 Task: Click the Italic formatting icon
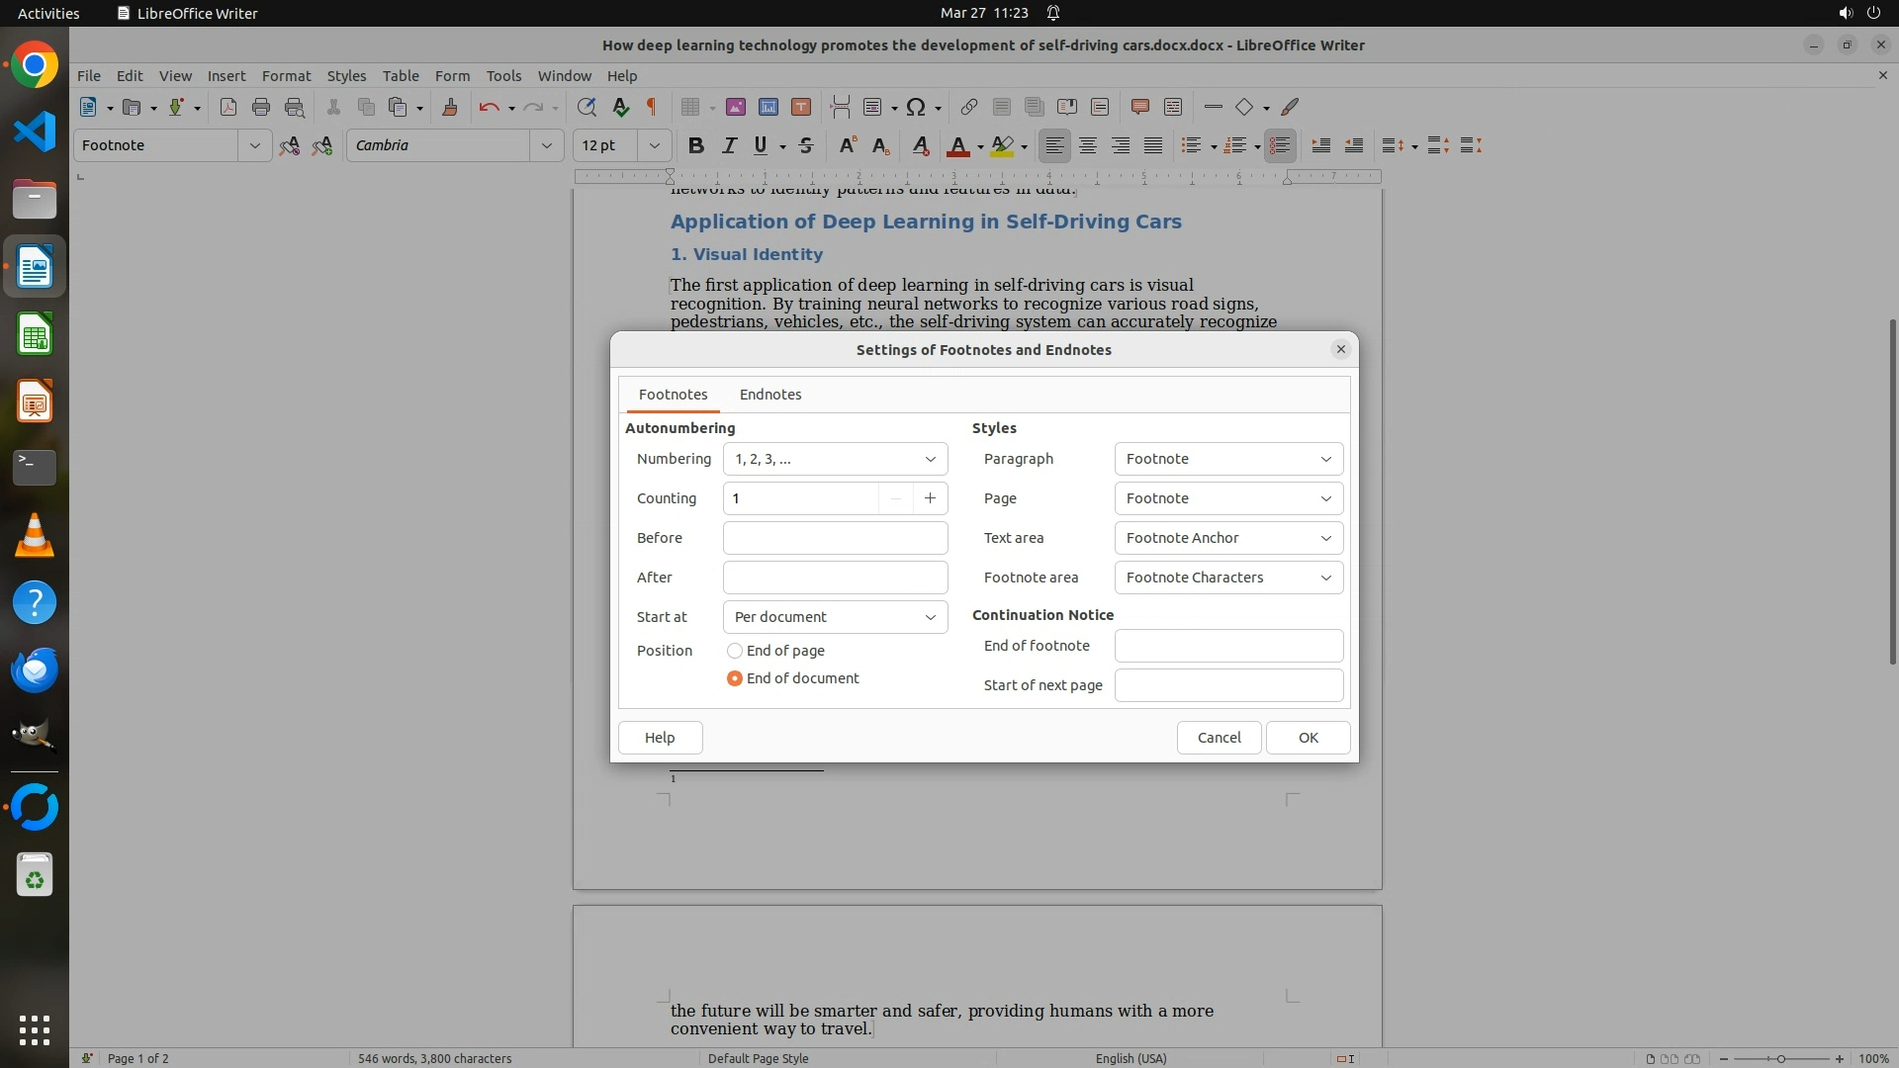click(729, 145)
